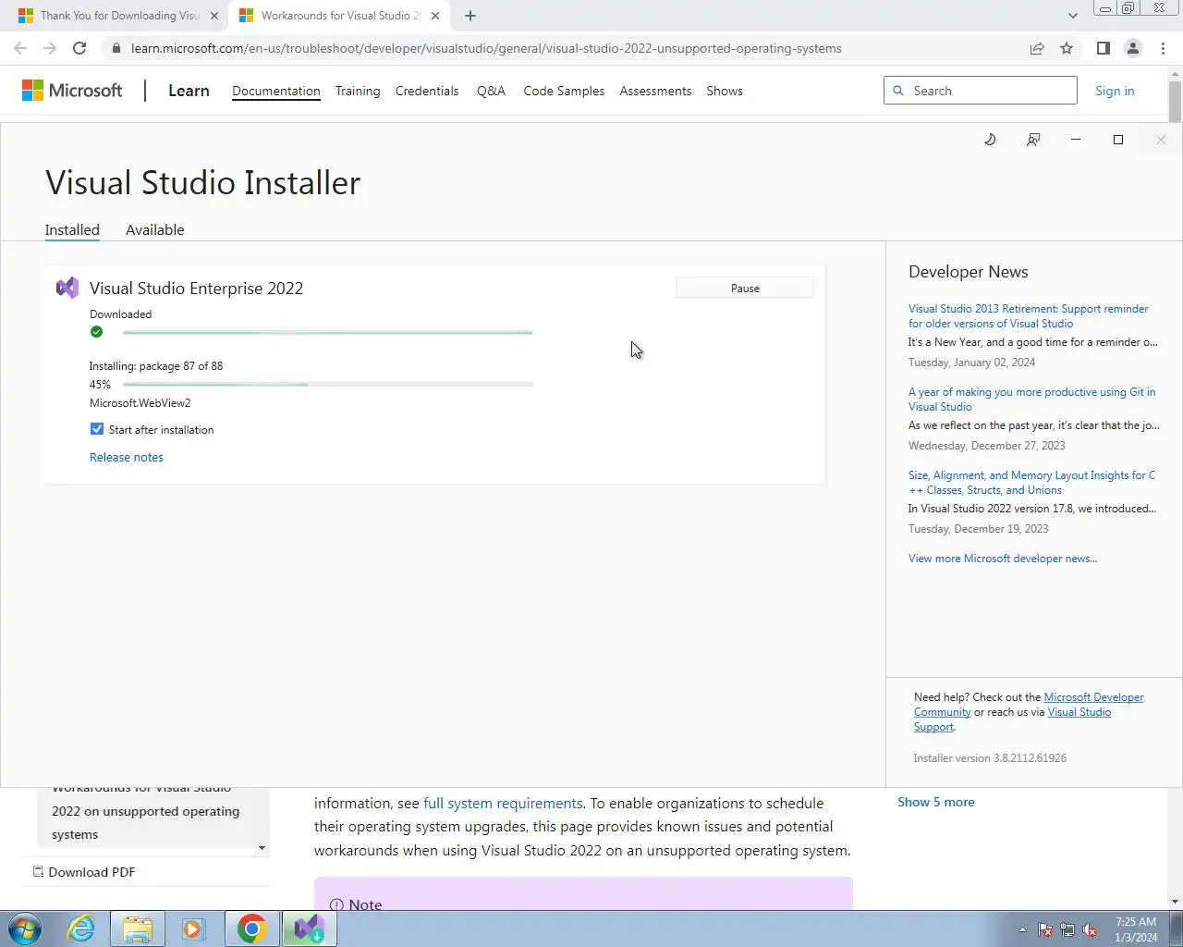Select the Installed tab
This screenshot has width=1183, height=947.
[72, 229]
